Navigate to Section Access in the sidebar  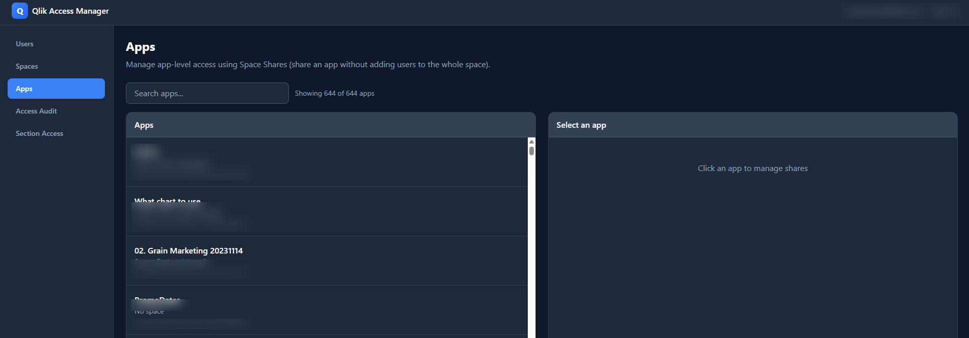pos(39,133)
